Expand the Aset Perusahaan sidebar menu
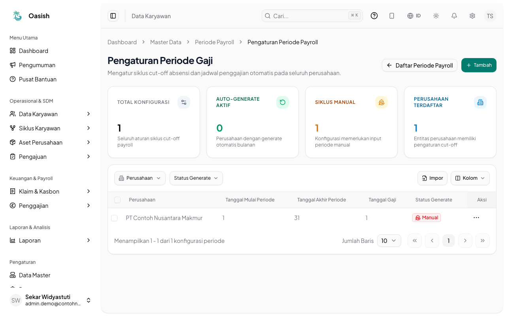This screenshot has height=316, width=506. [50, 142]
